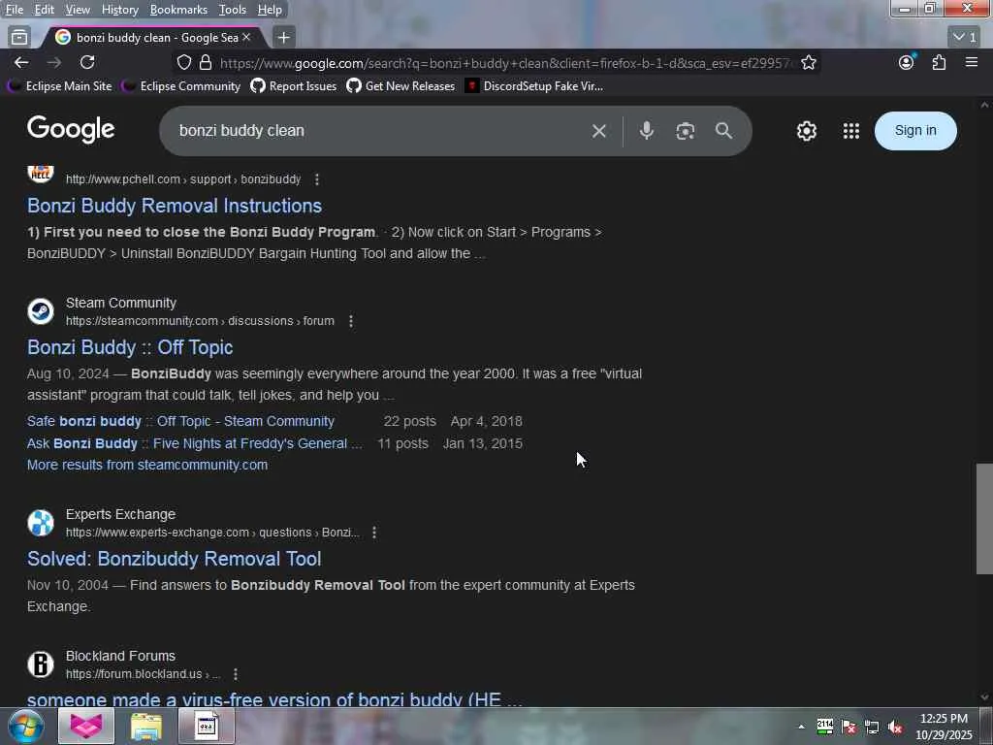The image size is (993, 745).
Task: Show hidden system tray icons
Action: (x=801, y=727)
